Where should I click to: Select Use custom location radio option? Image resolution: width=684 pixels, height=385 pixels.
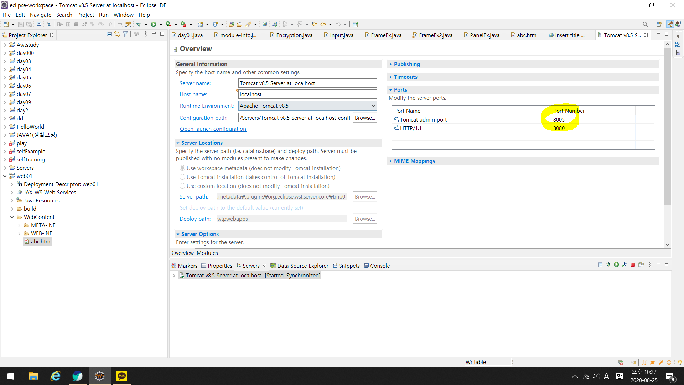click(182, 186)
